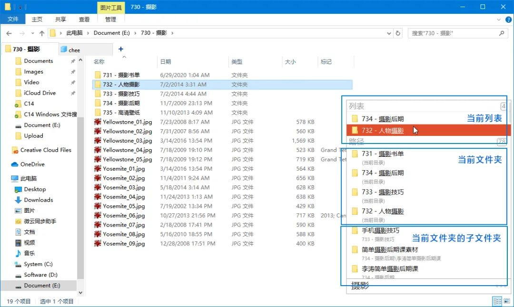Click the Yosemite_09.jpg file icon
The image size is (514, 307).
coord(98,243)
